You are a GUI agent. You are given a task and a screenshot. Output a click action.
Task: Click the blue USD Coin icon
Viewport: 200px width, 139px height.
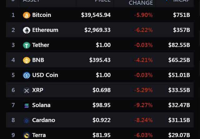click(x=27, y=75)
